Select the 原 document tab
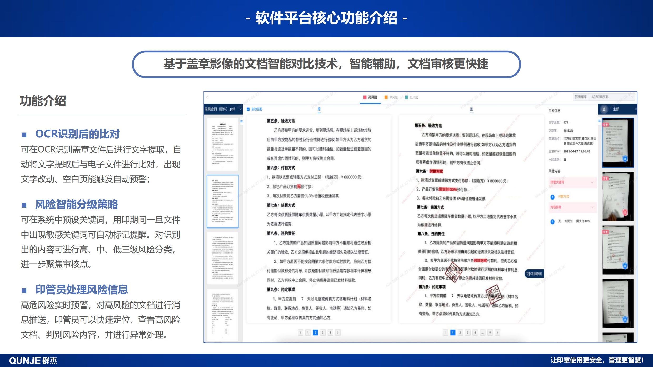This screenshot has height=367, width=653. [x=319, y=109]
